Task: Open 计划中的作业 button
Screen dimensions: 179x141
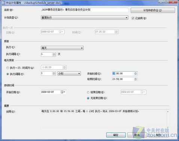Action: tap(153, 11)
